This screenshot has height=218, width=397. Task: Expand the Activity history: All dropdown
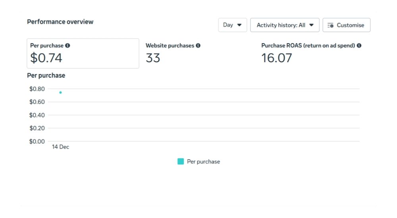(285, 25)
